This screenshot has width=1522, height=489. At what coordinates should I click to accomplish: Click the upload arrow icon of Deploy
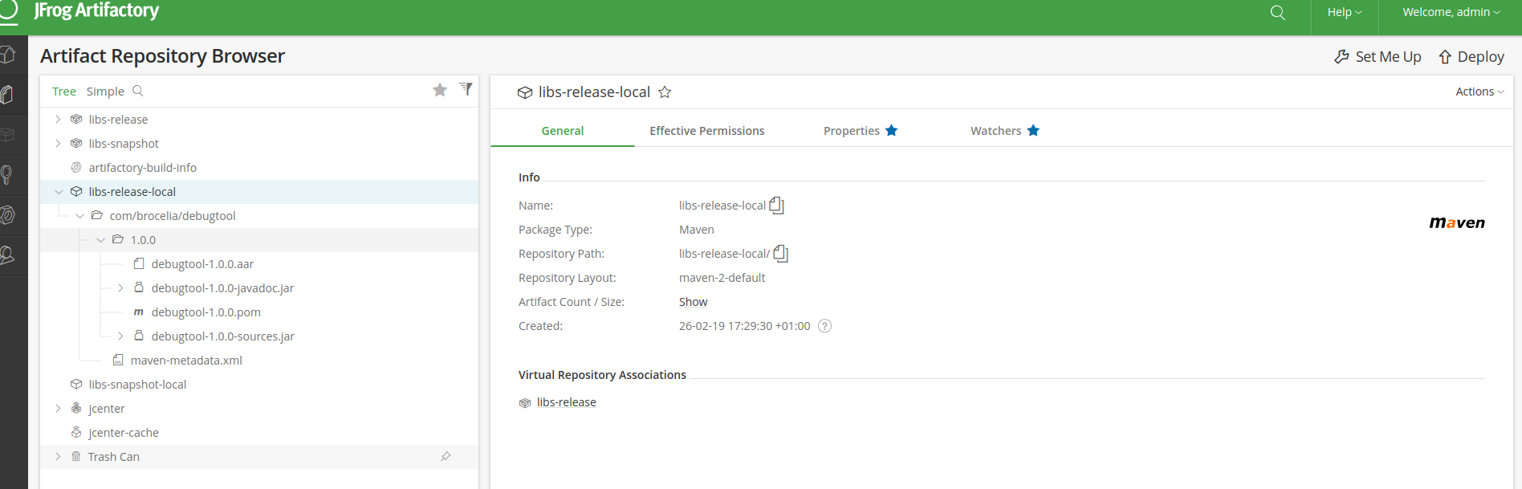tap(1445, 57)
